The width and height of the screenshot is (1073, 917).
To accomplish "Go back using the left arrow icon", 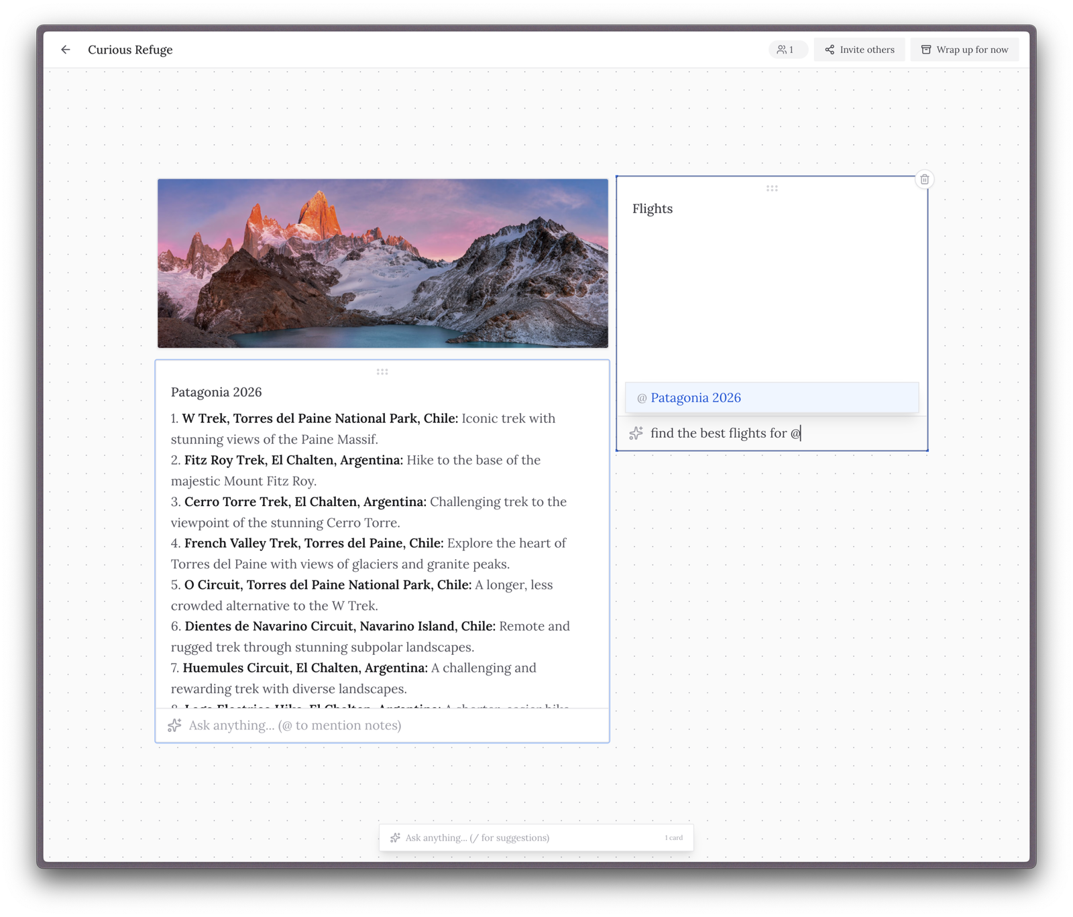I will (x=65, y=50).
